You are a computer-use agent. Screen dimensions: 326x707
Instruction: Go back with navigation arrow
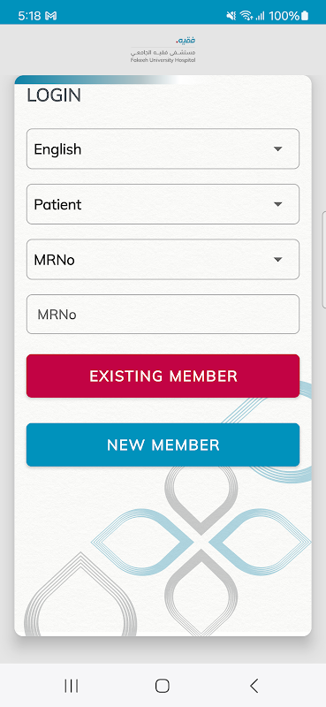coord(254,686)
